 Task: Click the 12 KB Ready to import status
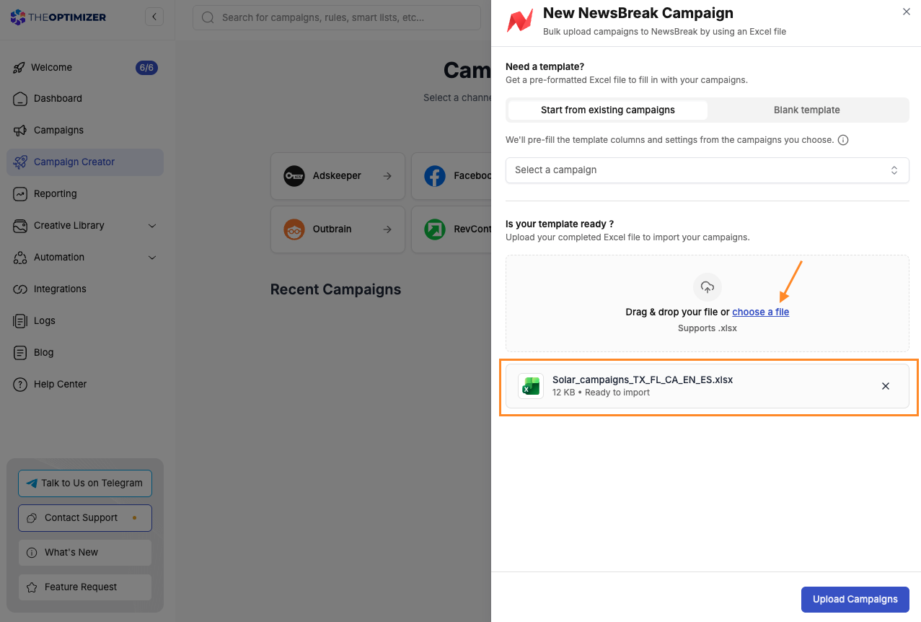[x=601, y=393]
